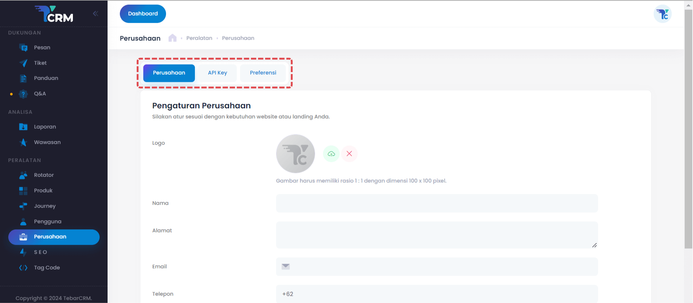Screen dimensions: 693x303
Task: Collapse the sidebar with double-chevron icon
Action: click(95, 14)
